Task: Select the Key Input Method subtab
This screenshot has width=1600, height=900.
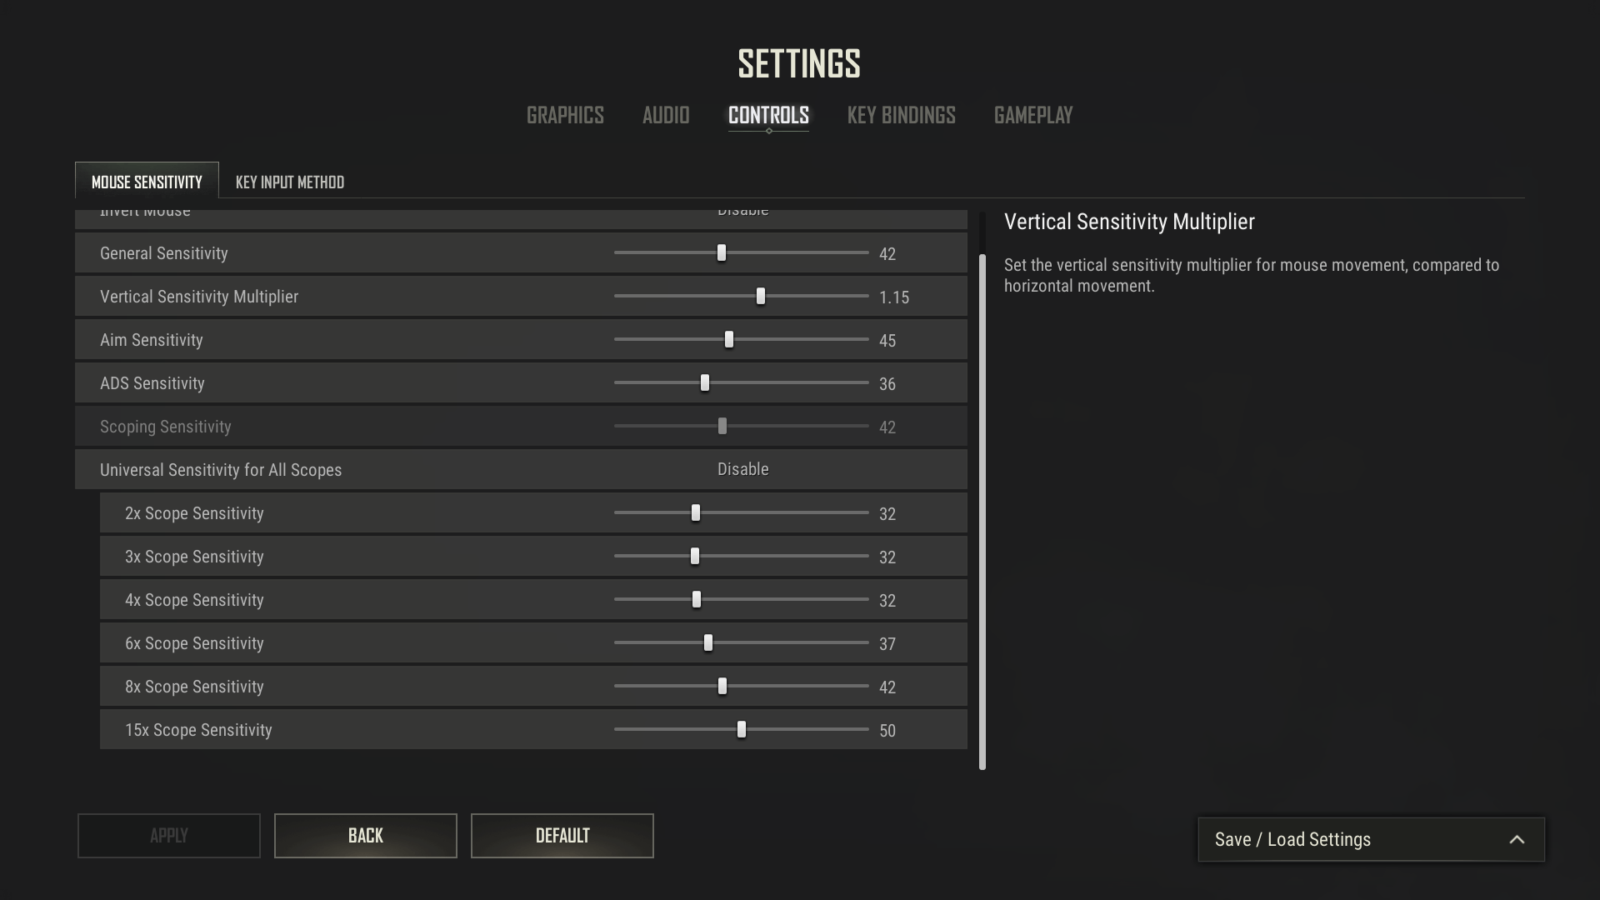Action: [289, 182]
